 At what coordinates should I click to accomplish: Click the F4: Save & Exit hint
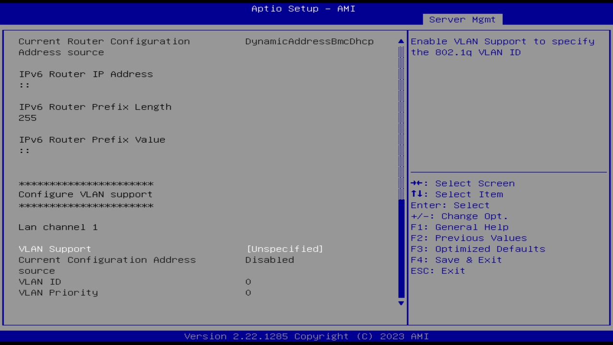[x=456, y=260]
